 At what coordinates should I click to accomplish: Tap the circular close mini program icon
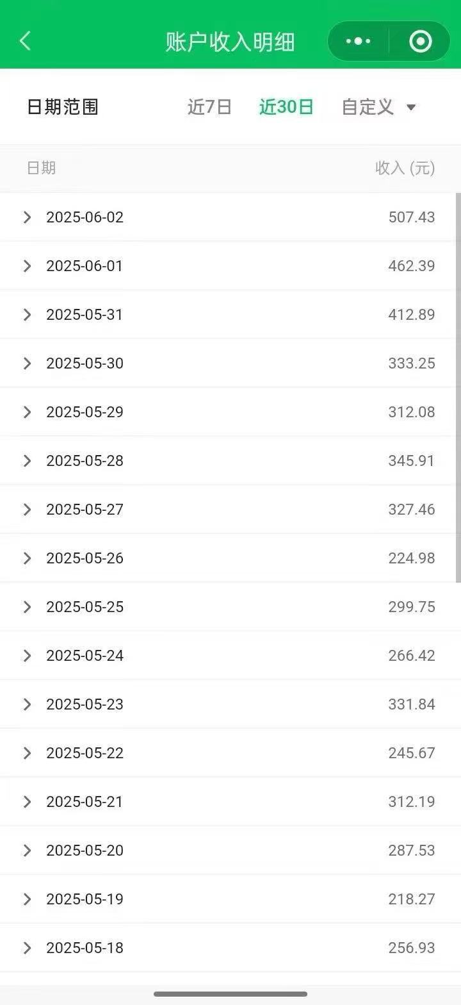coord(420,42)
